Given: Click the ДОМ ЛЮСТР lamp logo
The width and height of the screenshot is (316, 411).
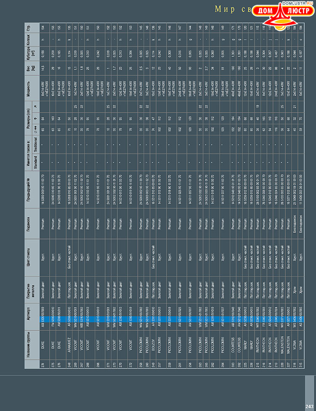Looking at the screenshot, I should pyautogui.click(x=278, y=15).
